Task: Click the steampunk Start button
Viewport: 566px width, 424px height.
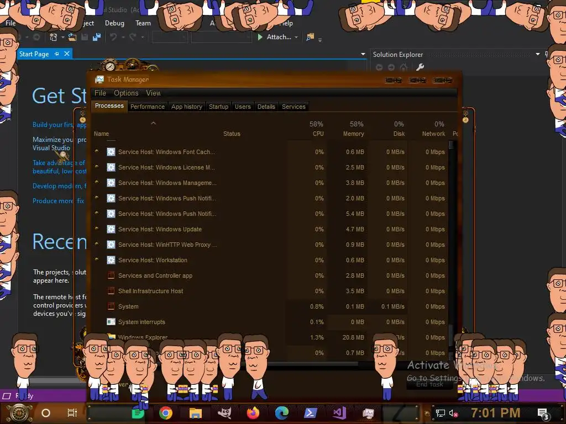Action: tap(19, 413)
